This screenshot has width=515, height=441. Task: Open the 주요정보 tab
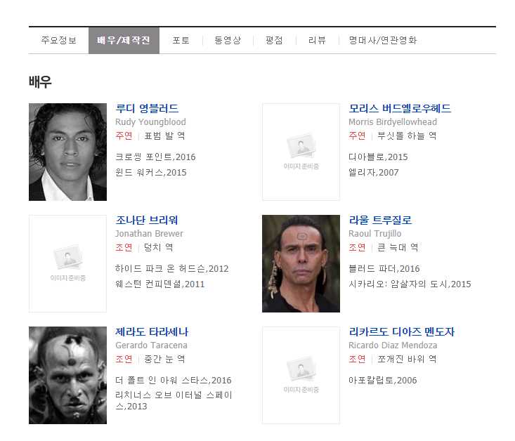pos(58,41)
